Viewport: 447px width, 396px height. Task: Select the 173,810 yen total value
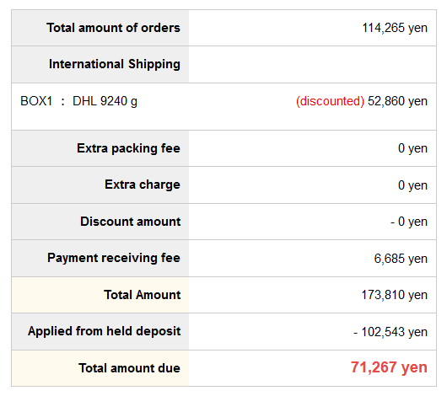click(395, 295)
